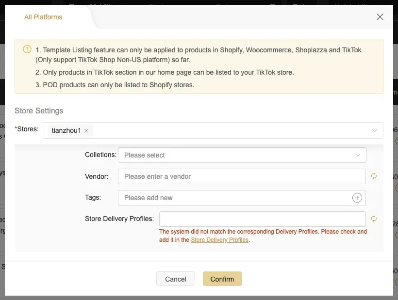398x300 pixels.
Task: Click the yellow warning info icon
Action: 27,49
